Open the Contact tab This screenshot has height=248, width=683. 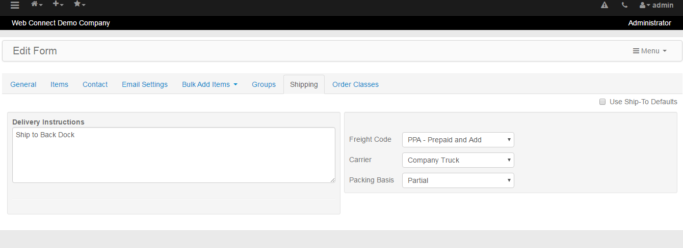pos(95,84)
